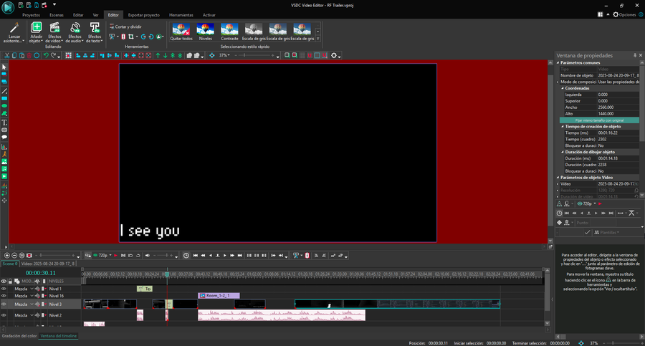
Task: Select the speech bubble tooltip tool
Action: coord(4,138)
